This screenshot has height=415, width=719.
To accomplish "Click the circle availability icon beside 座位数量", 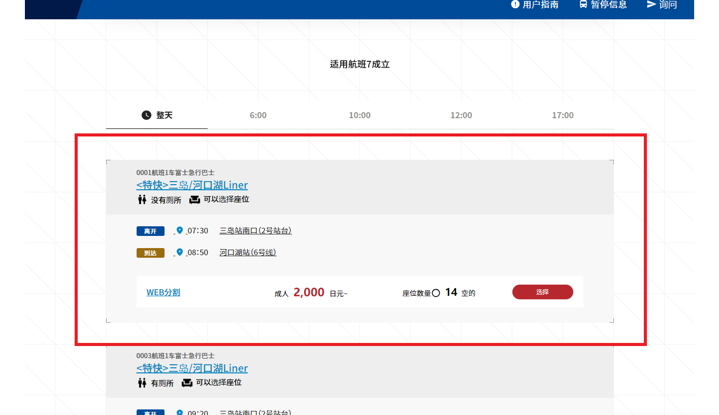I will 436,293.
